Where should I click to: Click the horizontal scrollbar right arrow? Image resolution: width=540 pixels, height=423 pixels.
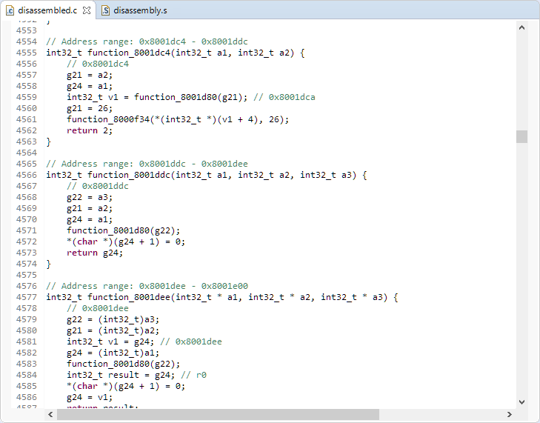click(510, 414)
